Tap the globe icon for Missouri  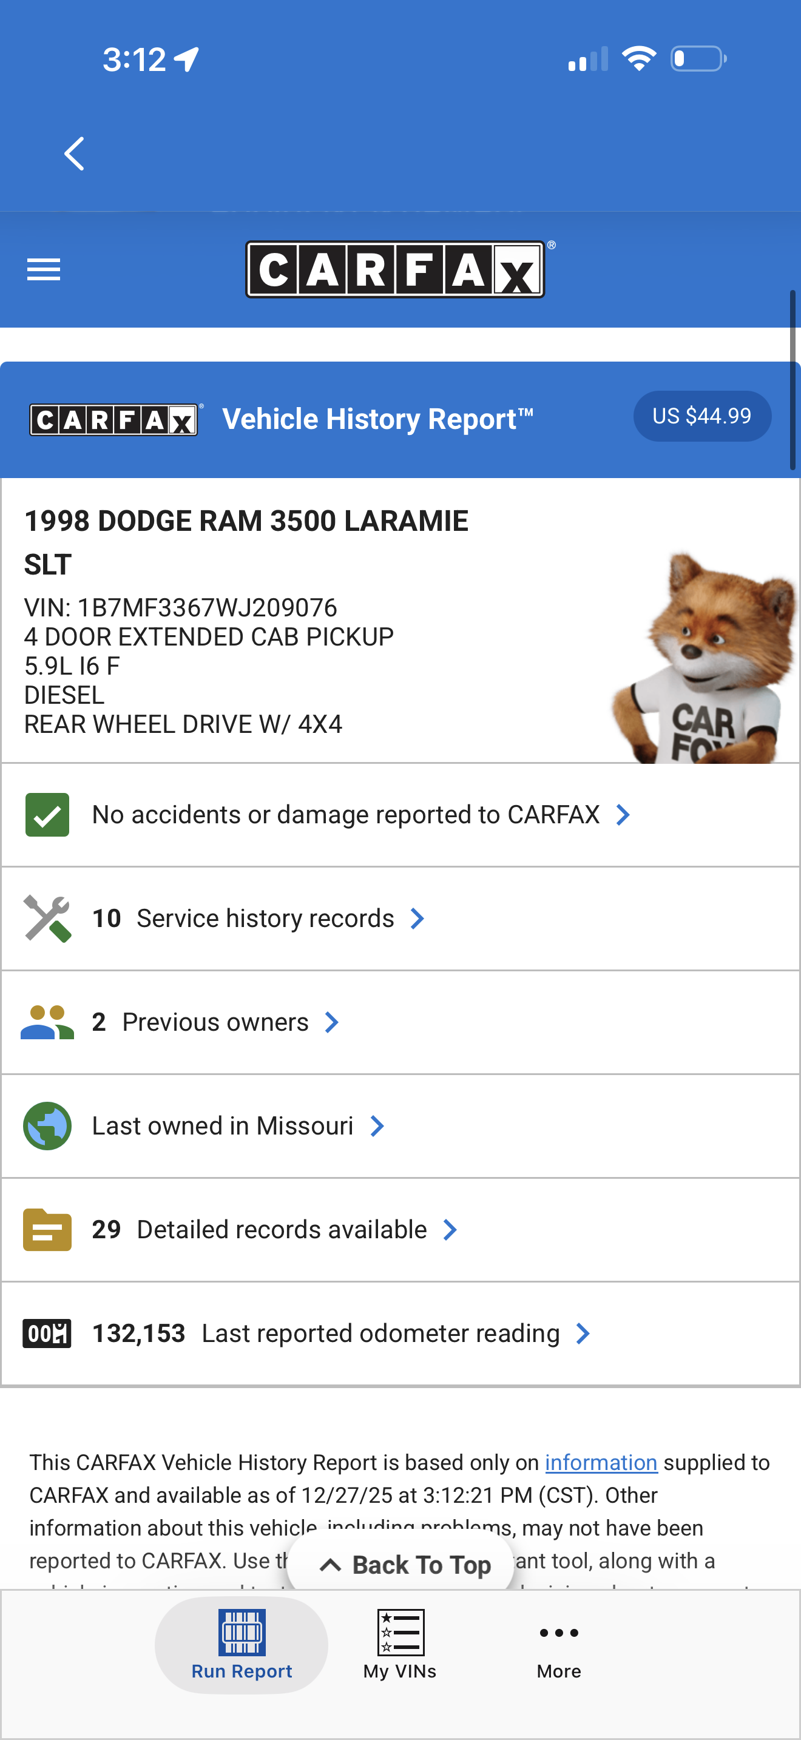[47, 1126]
